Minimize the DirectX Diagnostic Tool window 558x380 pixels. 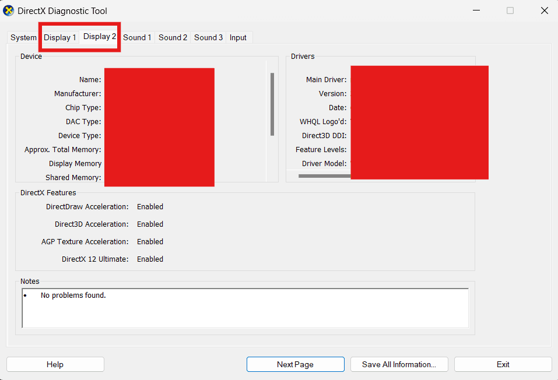[476, 10]
